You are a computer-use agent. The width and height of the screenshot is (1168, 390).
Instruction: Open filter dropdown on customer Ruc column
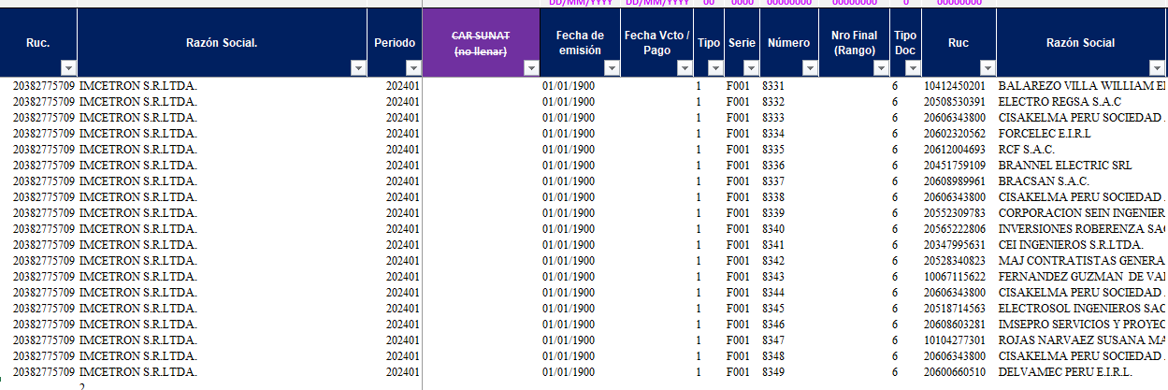988,68
